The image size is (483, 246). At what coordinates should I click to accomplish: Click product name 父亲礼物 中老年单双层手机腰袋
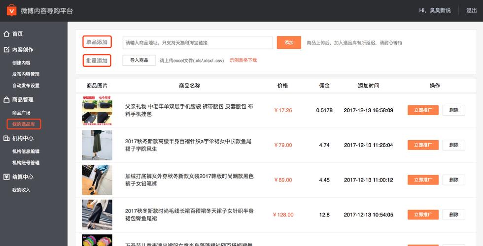[189, 110]
